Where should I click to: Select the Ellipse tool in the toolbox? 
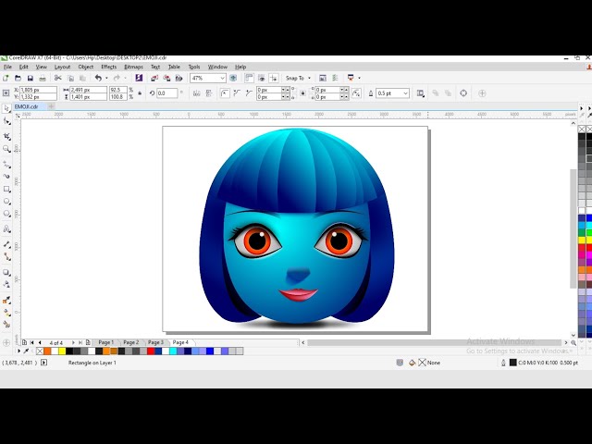click(x=6, y=202)
